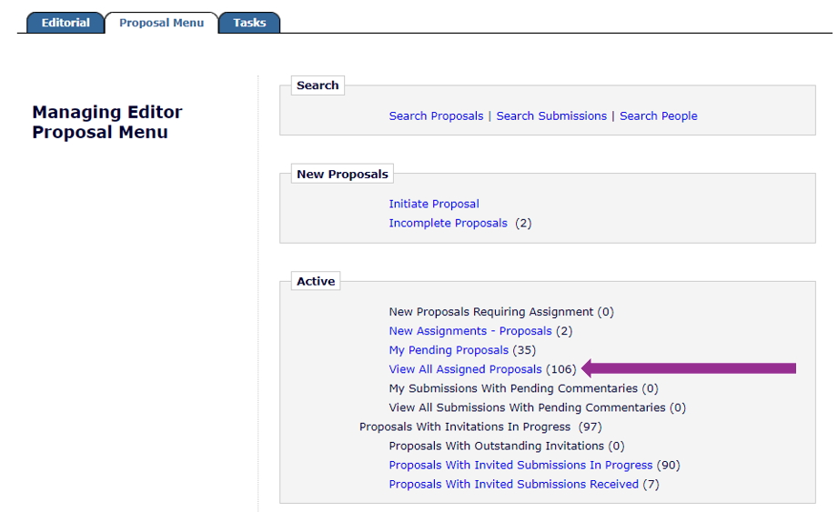This screenshot has width=838, height=512.
Task: Click Proposals With Outstanding Invitations entry
Action: [496, 447]
